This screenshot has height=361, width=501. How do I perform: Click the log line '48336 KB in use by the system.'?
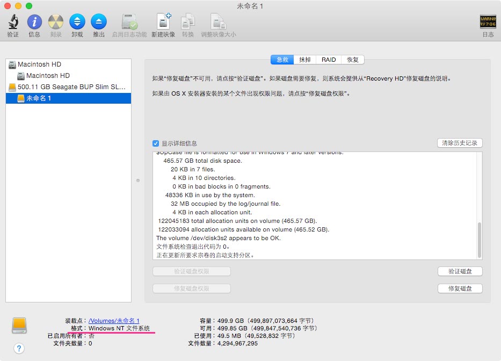[210, 195]
